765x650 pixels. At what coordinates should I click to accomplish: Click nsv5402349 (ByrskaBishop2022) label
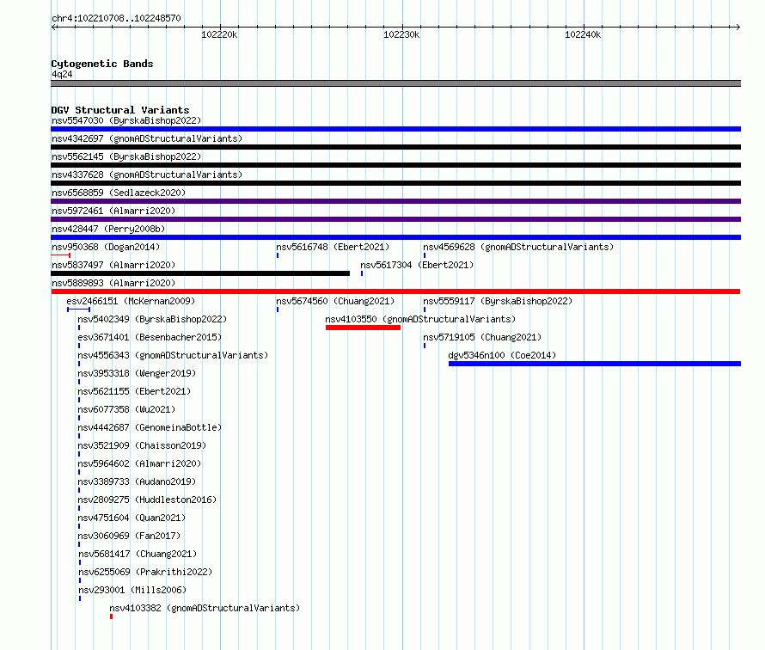pos(152,319)
